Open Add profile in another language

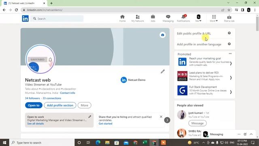coord(199,44)
